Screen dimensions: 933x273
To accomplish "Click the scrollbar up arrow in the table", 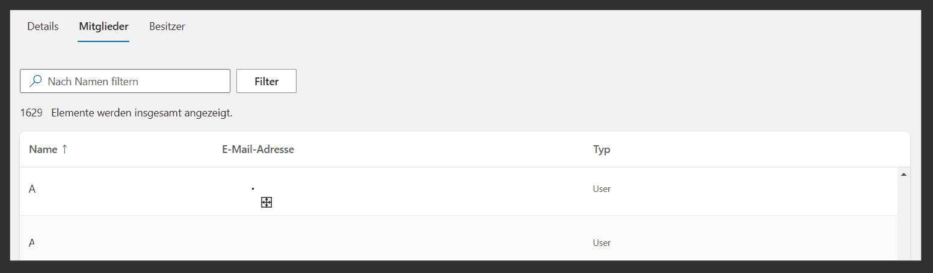I will point(904,175).
